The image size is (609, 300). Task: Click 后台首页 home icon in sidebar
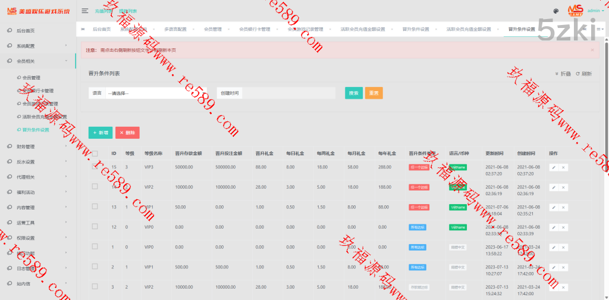(x=10, y=30)
